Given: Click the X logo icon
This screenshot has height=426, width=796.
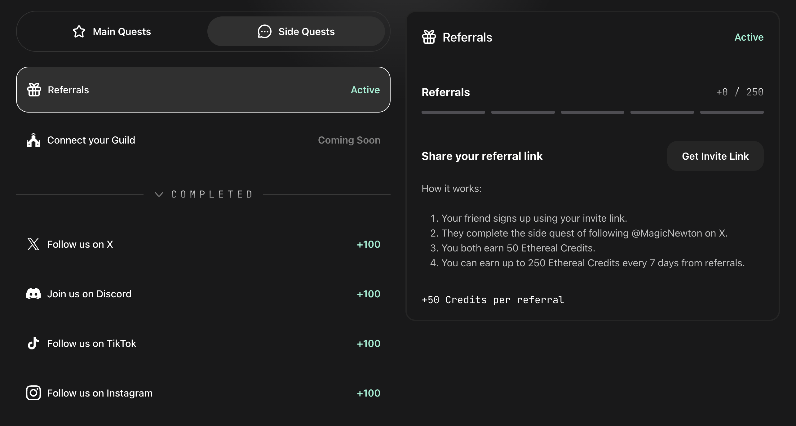Looking at the screenshot, I should click(33, 244).
